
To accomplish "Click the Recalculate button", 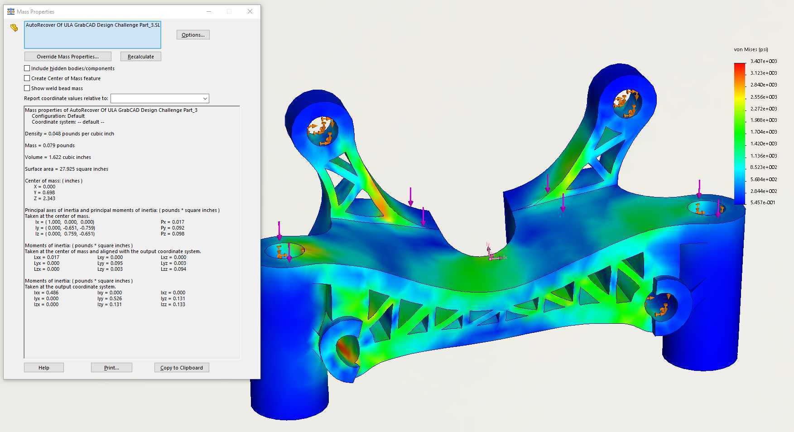I will click(140, 57).
